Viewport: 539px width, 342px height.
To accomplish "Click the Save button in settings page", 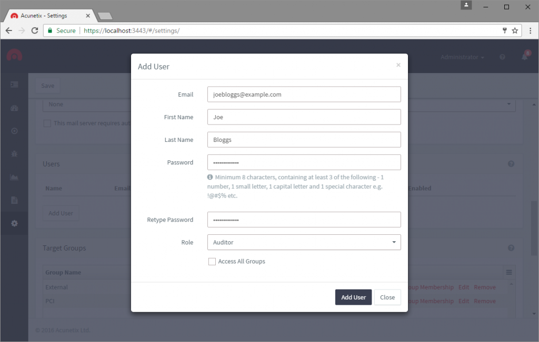I will [x=48, y=86].
